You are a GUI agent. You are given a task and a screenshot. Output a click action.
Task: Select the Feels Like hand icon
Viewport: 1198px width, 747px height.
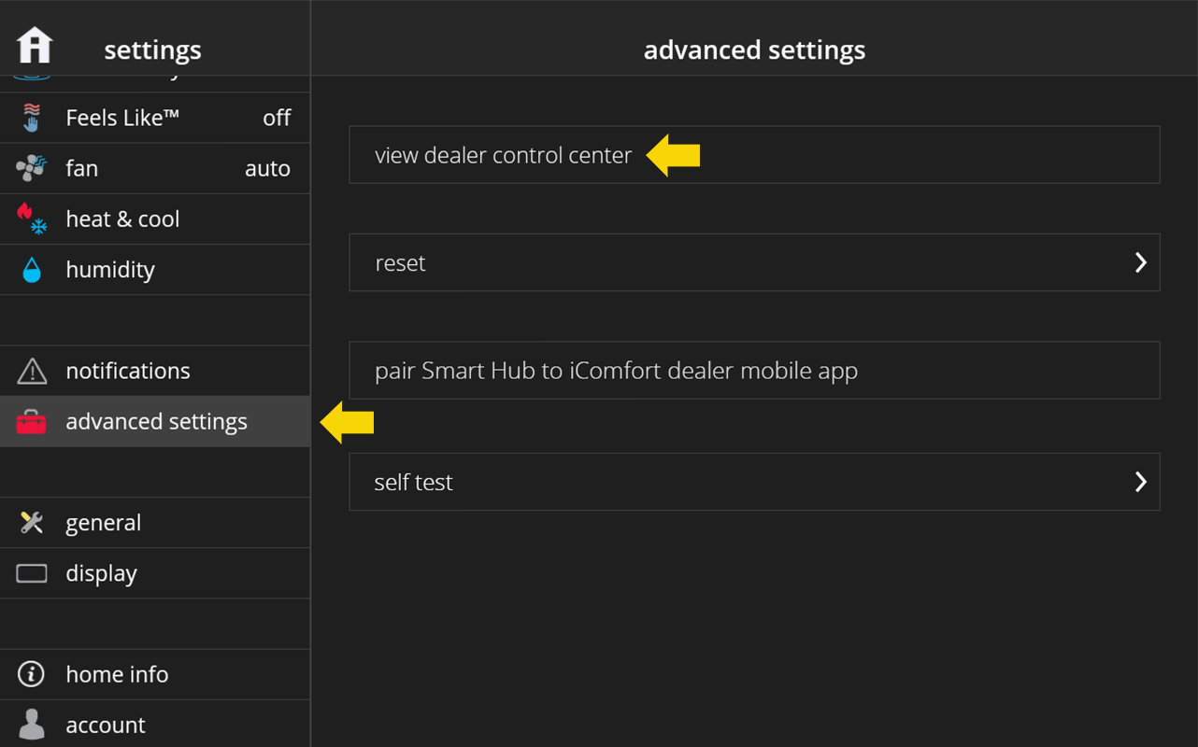point(32,118)
